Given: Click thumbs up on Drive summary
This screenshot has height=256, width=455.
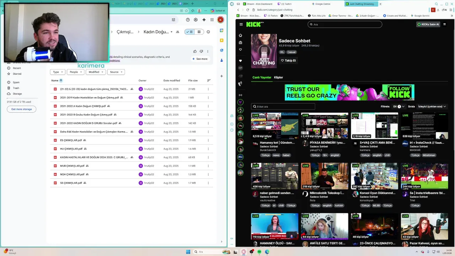Looking at the screenshot, I should (195, 51).
